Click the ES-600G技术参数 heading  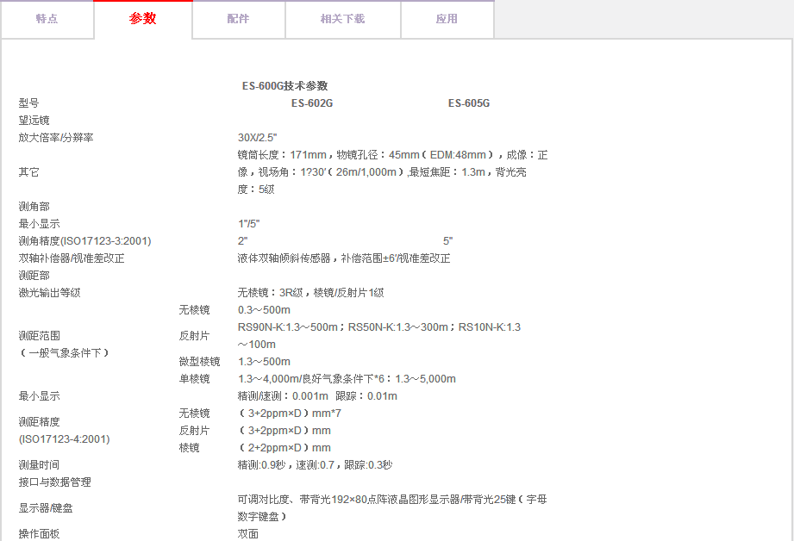284,86
